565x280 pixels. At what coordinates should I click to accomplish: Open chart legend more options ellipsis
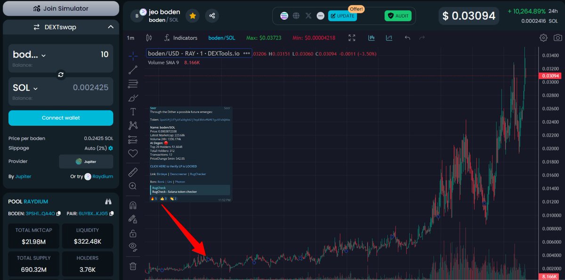246,54
